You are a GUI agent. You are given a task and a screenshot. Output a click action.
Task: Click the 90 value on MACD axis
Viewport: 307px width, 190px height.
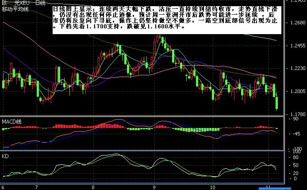[x=295, y=119]
